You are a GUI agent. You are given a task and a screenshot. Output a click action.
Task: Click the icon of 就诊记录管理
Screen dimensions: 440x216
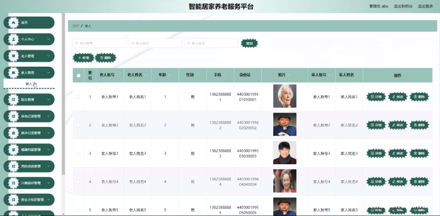tap(13, 133)
